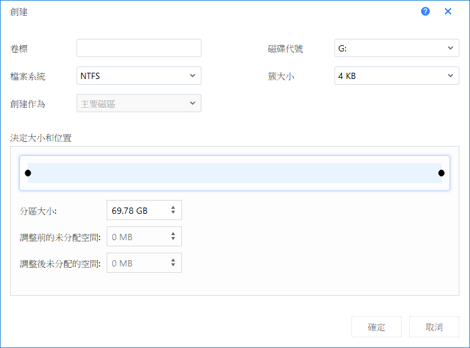Image resolution: width=470 pixels, height=348 pixels.
Task: Click the right handle of the partition bar
Action: pos(441,173)
